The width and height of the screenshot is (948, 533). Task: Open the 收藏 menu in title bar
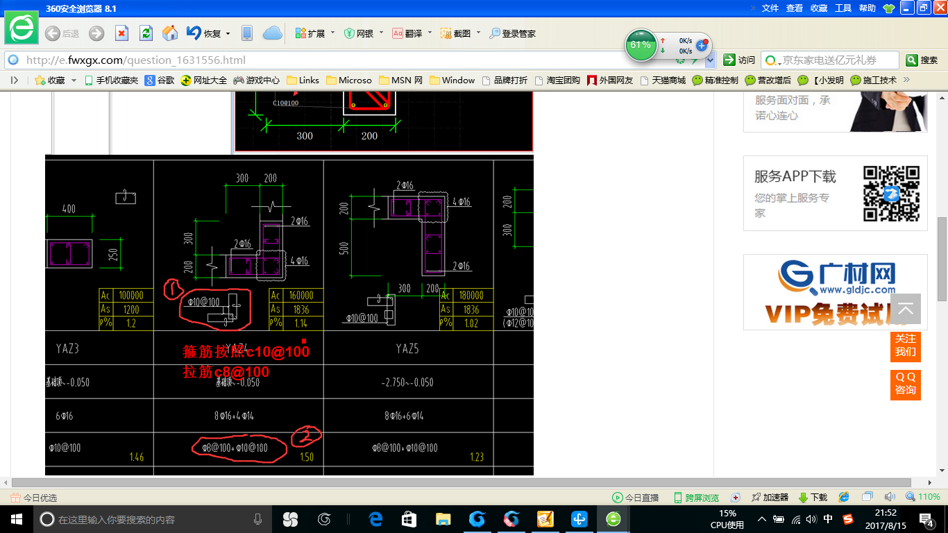819,8
